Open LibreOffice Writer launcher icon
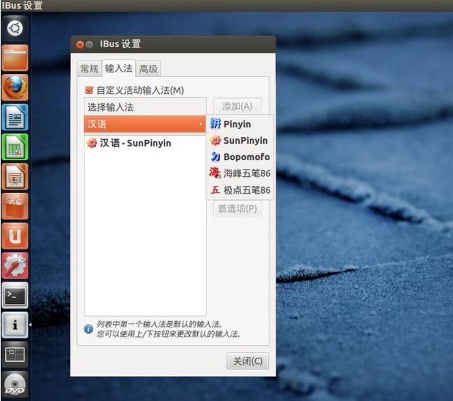This screenshot has height=401, width=453. (15, 117)
